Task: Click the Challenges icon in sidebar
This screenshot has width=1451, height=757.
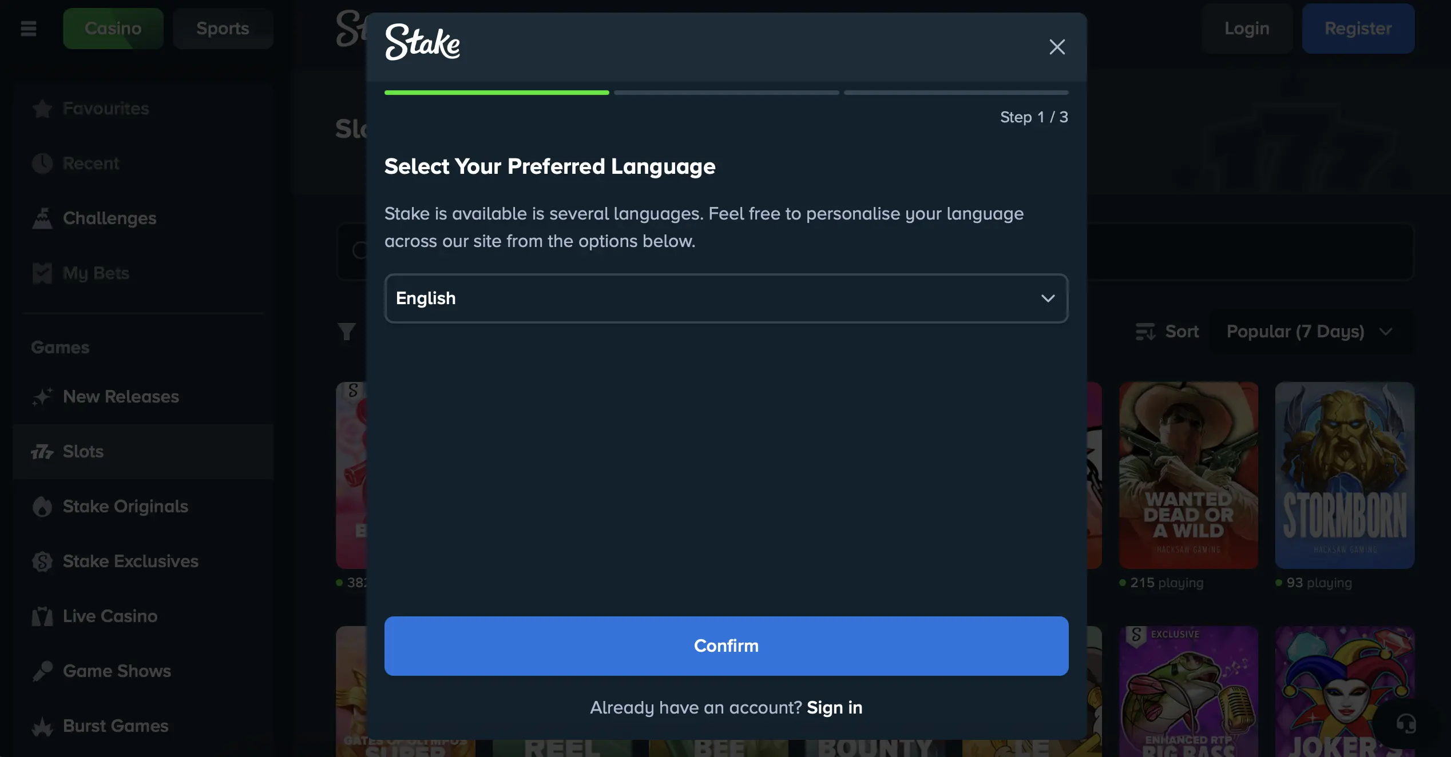Action: pos(42,218)
